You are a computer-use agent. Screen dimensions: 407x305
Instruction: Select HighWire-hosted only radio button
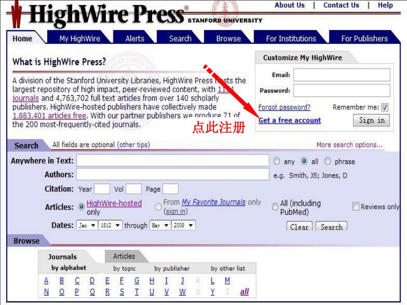[81, 207]
